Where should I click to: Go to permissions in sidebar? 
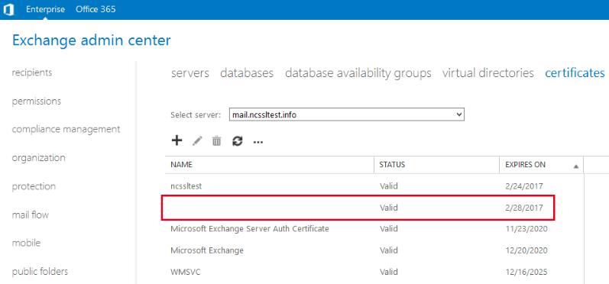click(37, 102)
